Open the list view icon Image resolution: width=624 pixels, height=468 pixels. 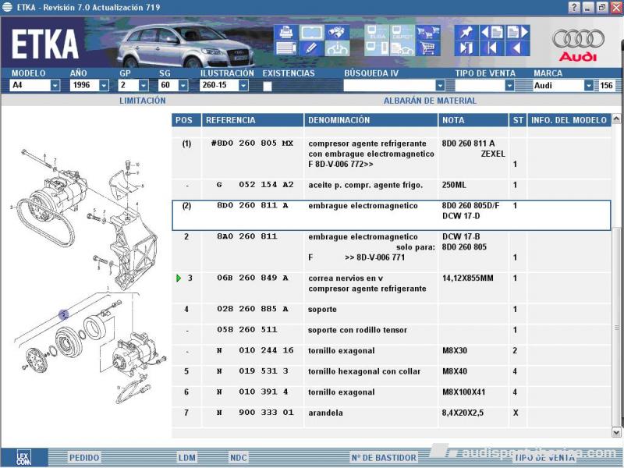(285, 48)
